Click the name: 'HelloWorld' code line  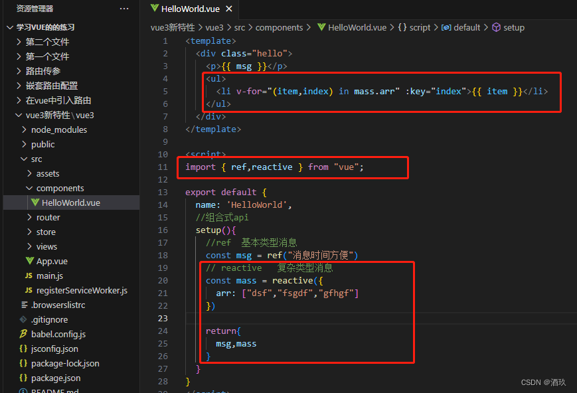click(244, 205)
